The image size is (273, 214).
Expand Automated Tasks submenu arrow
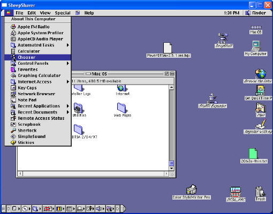click(x=68, y=45)
